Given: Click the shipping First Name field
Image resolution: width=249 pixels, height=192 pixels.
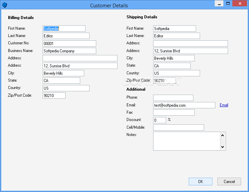Looking at the screenshot, I should tap(174, 28).
